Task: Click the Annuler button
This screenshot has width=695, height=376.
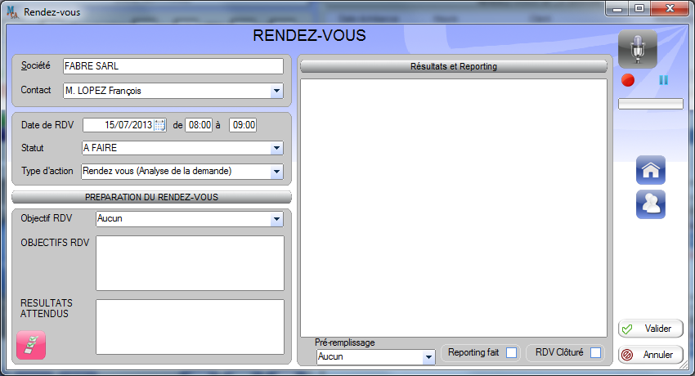Action: tap(651, 355)
